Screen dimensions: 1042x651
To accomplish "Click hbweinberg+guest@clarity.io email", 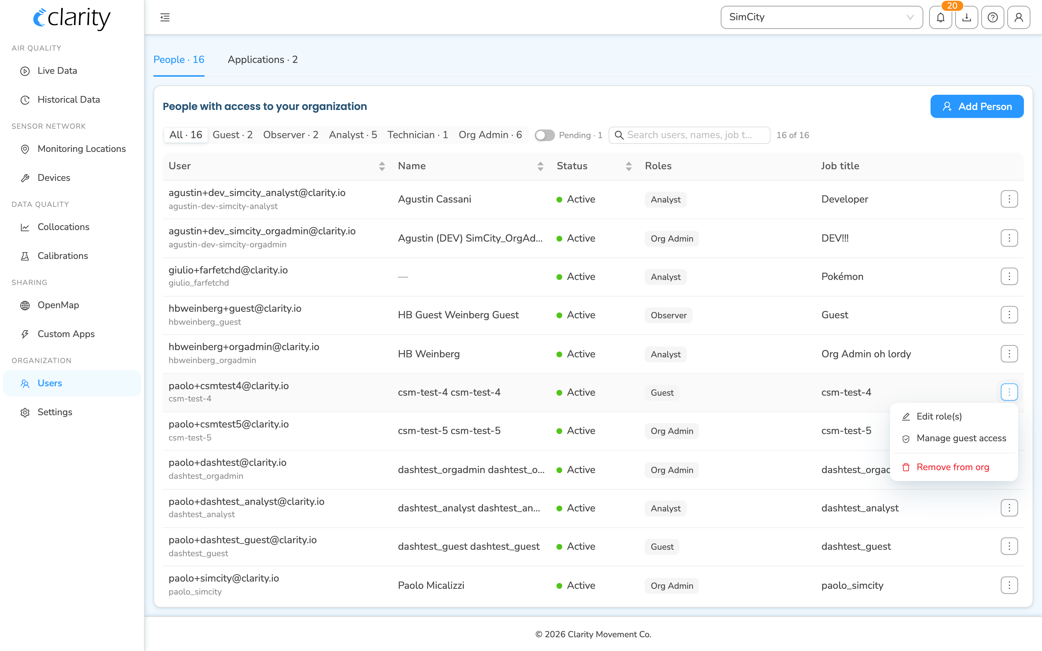I will [235, 308].
